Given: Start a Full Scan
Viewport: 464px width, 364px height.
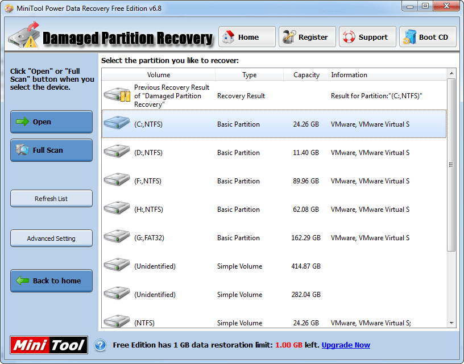Looking at the screenshot, I should [x=51, y=150].
